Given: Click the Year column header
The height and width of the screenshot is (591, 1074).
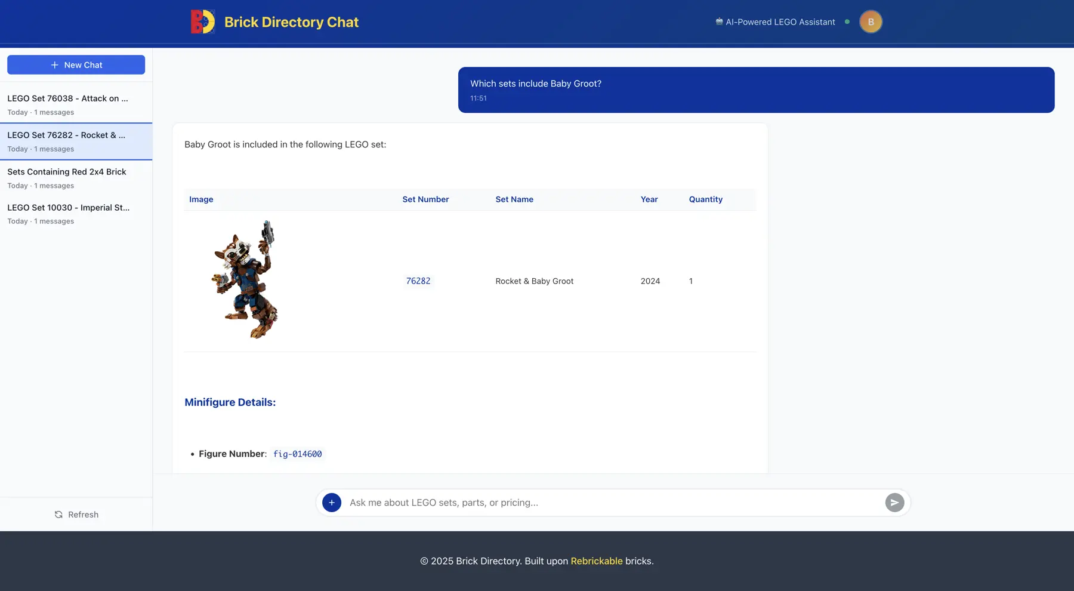Looking at the screenshot, I should (x=649, y=199).
